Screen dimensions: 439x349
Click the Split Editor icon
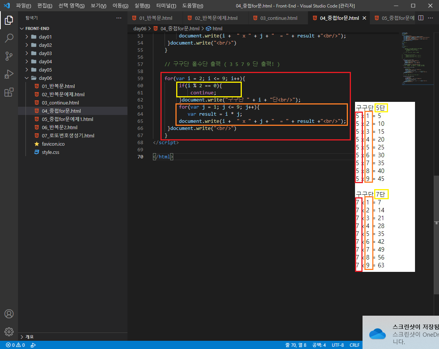coord(421,18)
